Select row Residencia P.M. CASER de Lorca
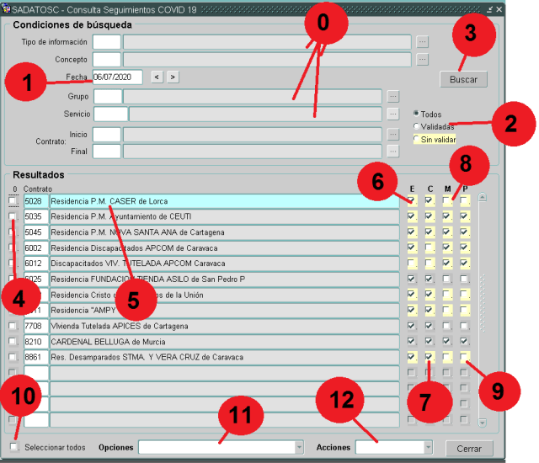The image size is (539, 463). [223, 201]
